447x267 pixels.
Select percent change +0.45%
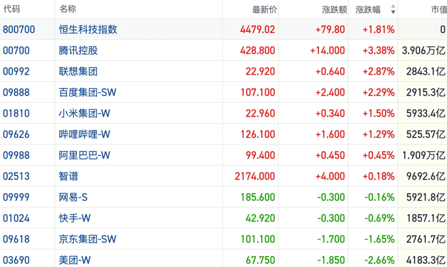pyautogui.click(x=379, y=155)
